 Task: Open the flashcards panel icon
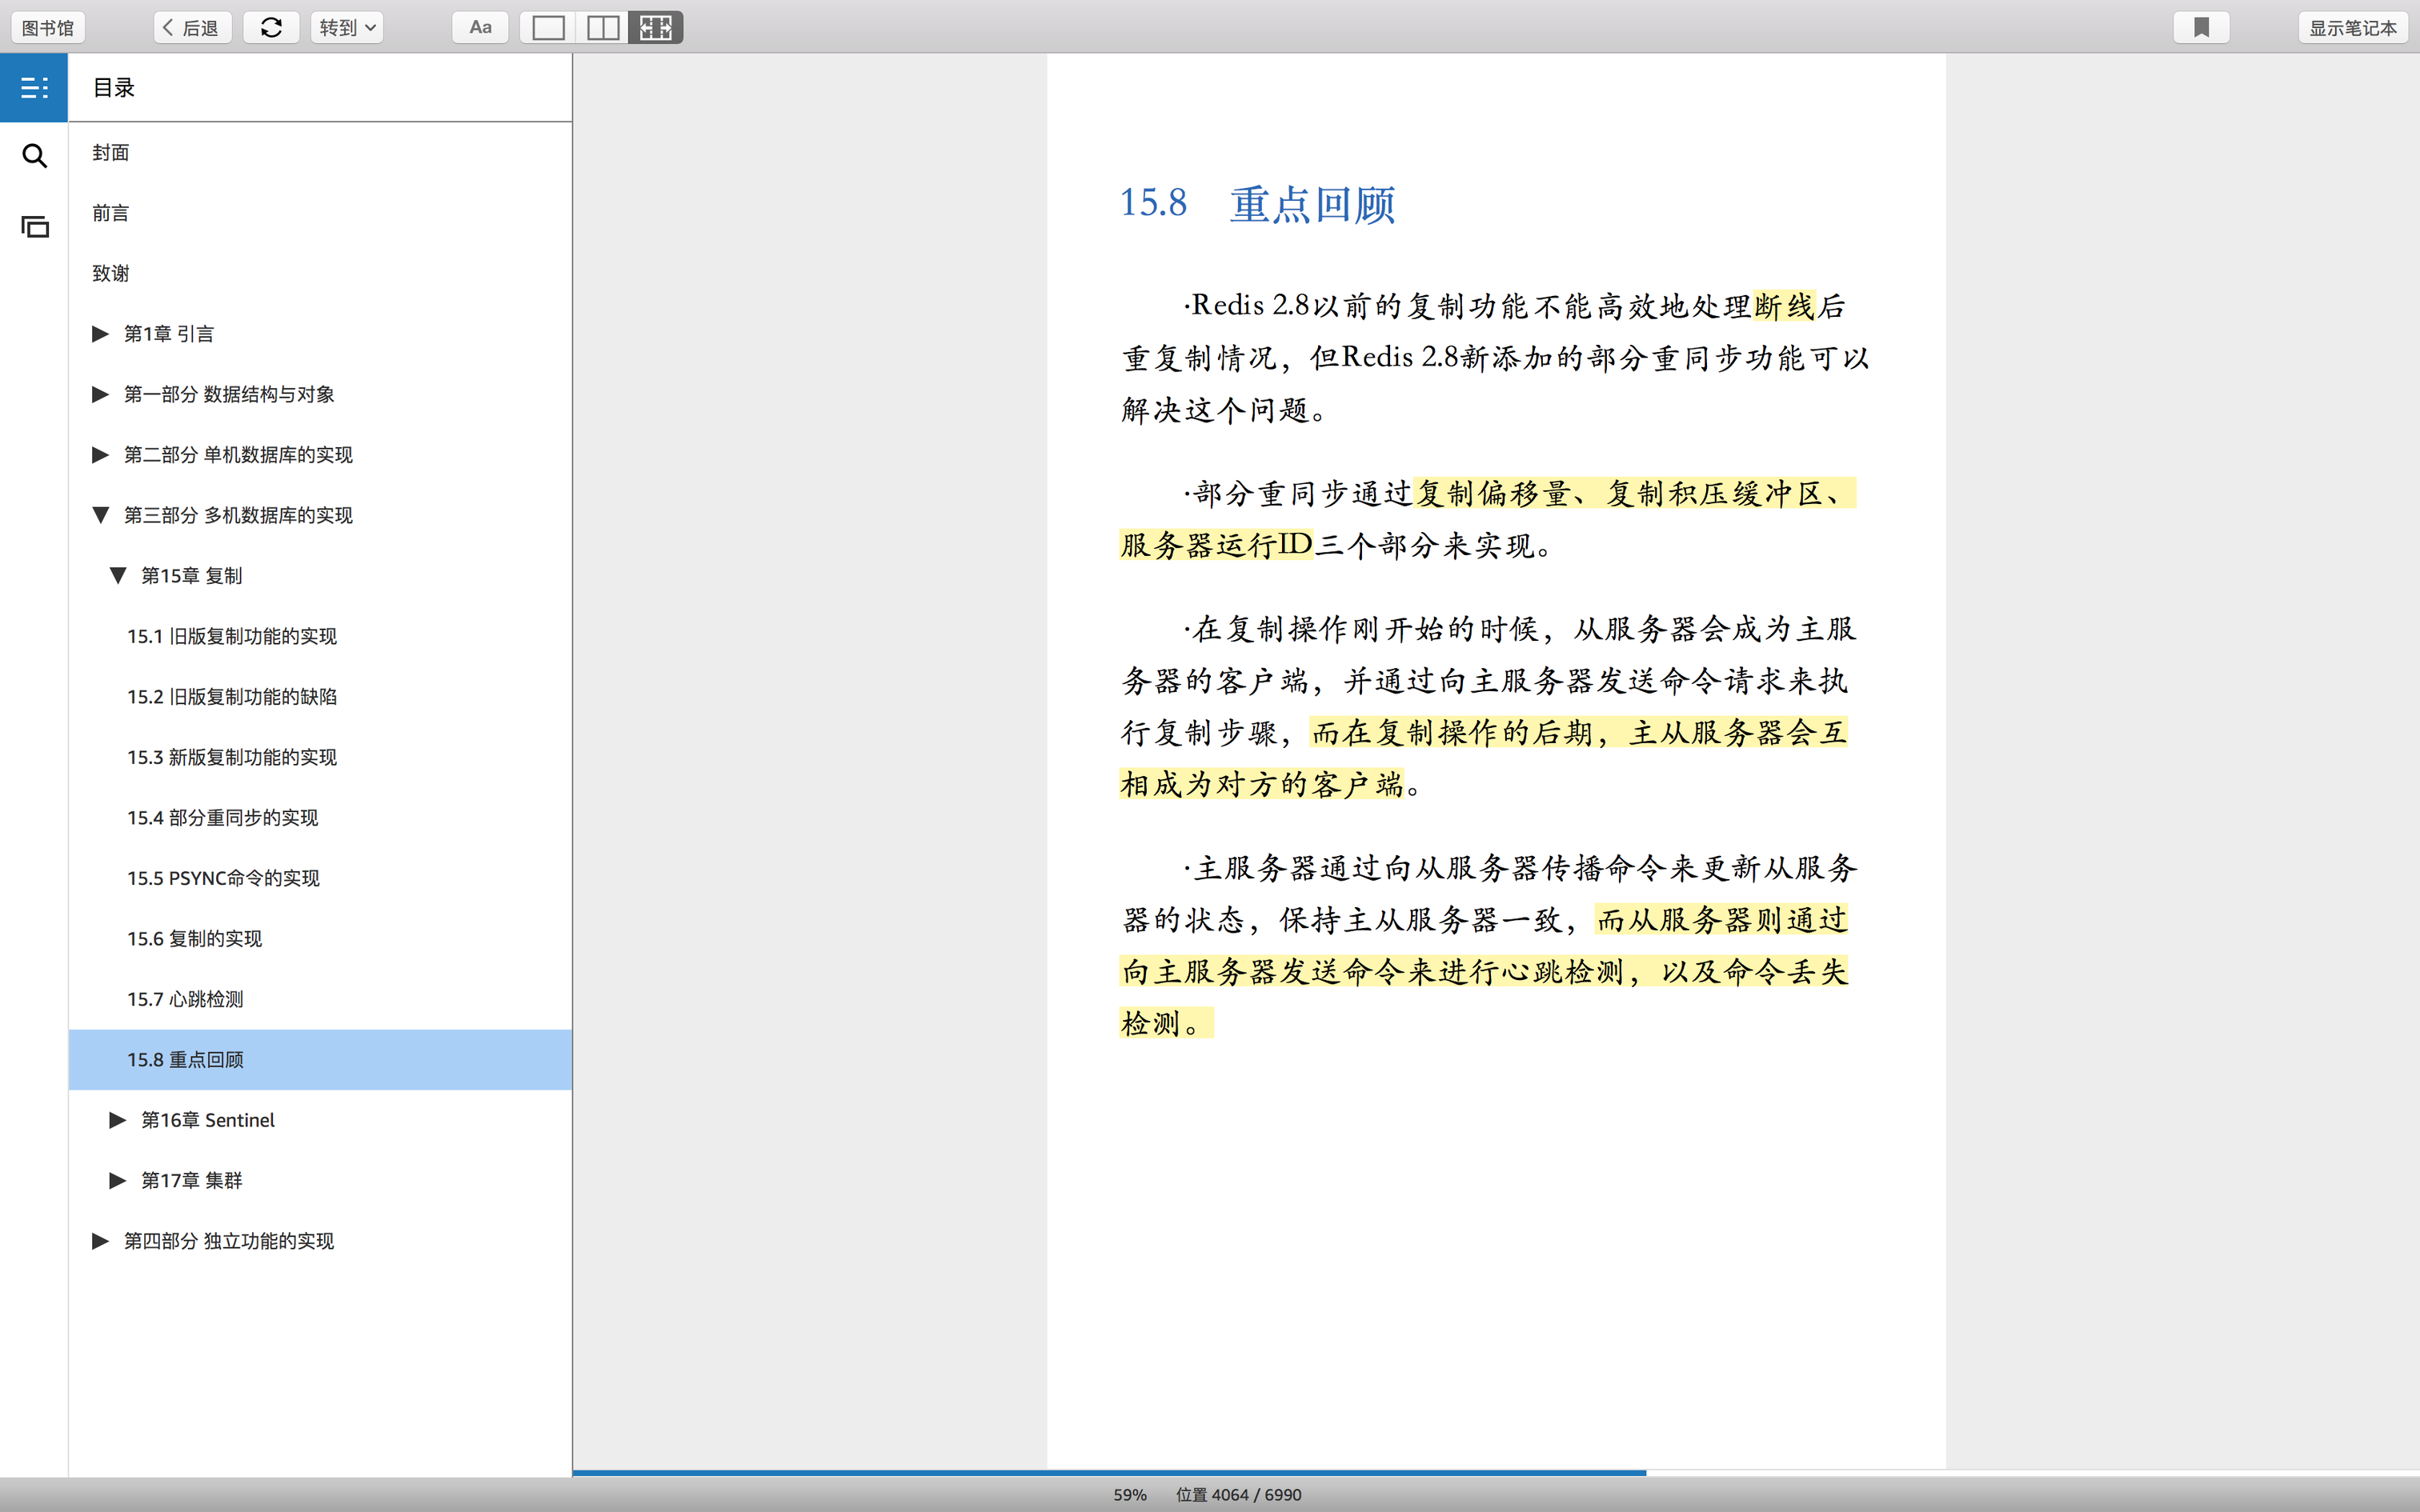[34, 227]
